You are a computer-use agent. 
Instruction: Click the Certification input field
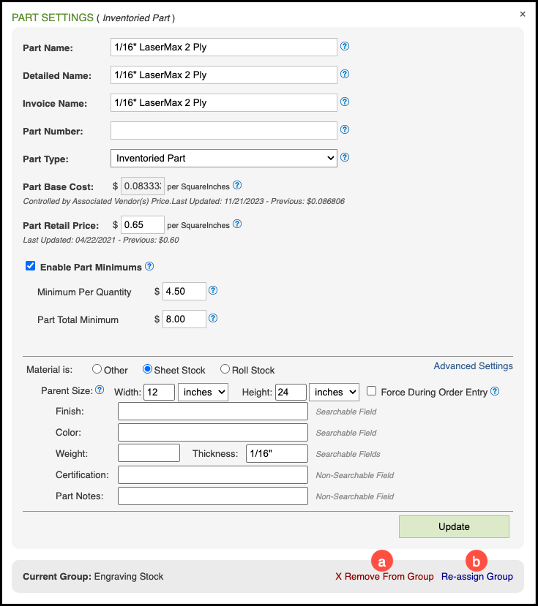pyautogui.click(x=213, y=475)
